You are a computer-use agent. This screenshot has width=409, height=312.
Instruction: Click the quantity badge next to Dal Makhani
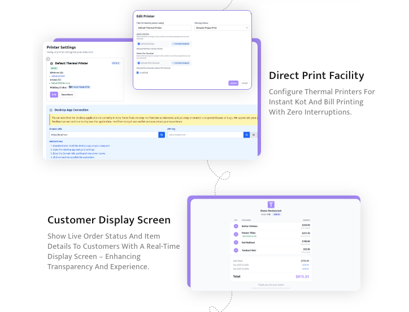236,241
